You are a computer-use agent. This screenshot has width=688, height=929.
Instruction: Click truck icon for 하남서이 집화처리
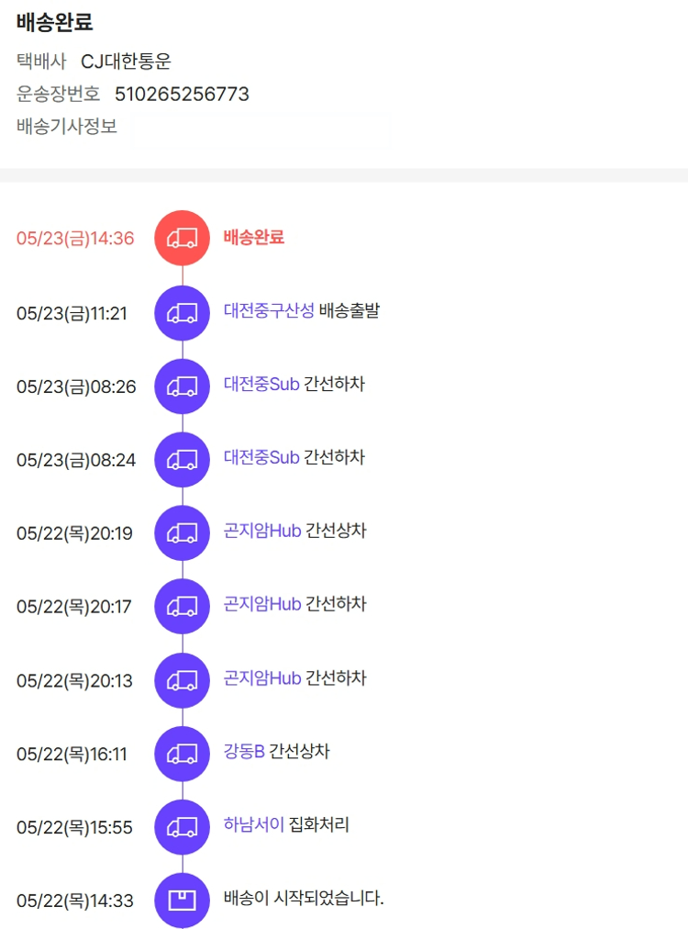click(182, 827)
